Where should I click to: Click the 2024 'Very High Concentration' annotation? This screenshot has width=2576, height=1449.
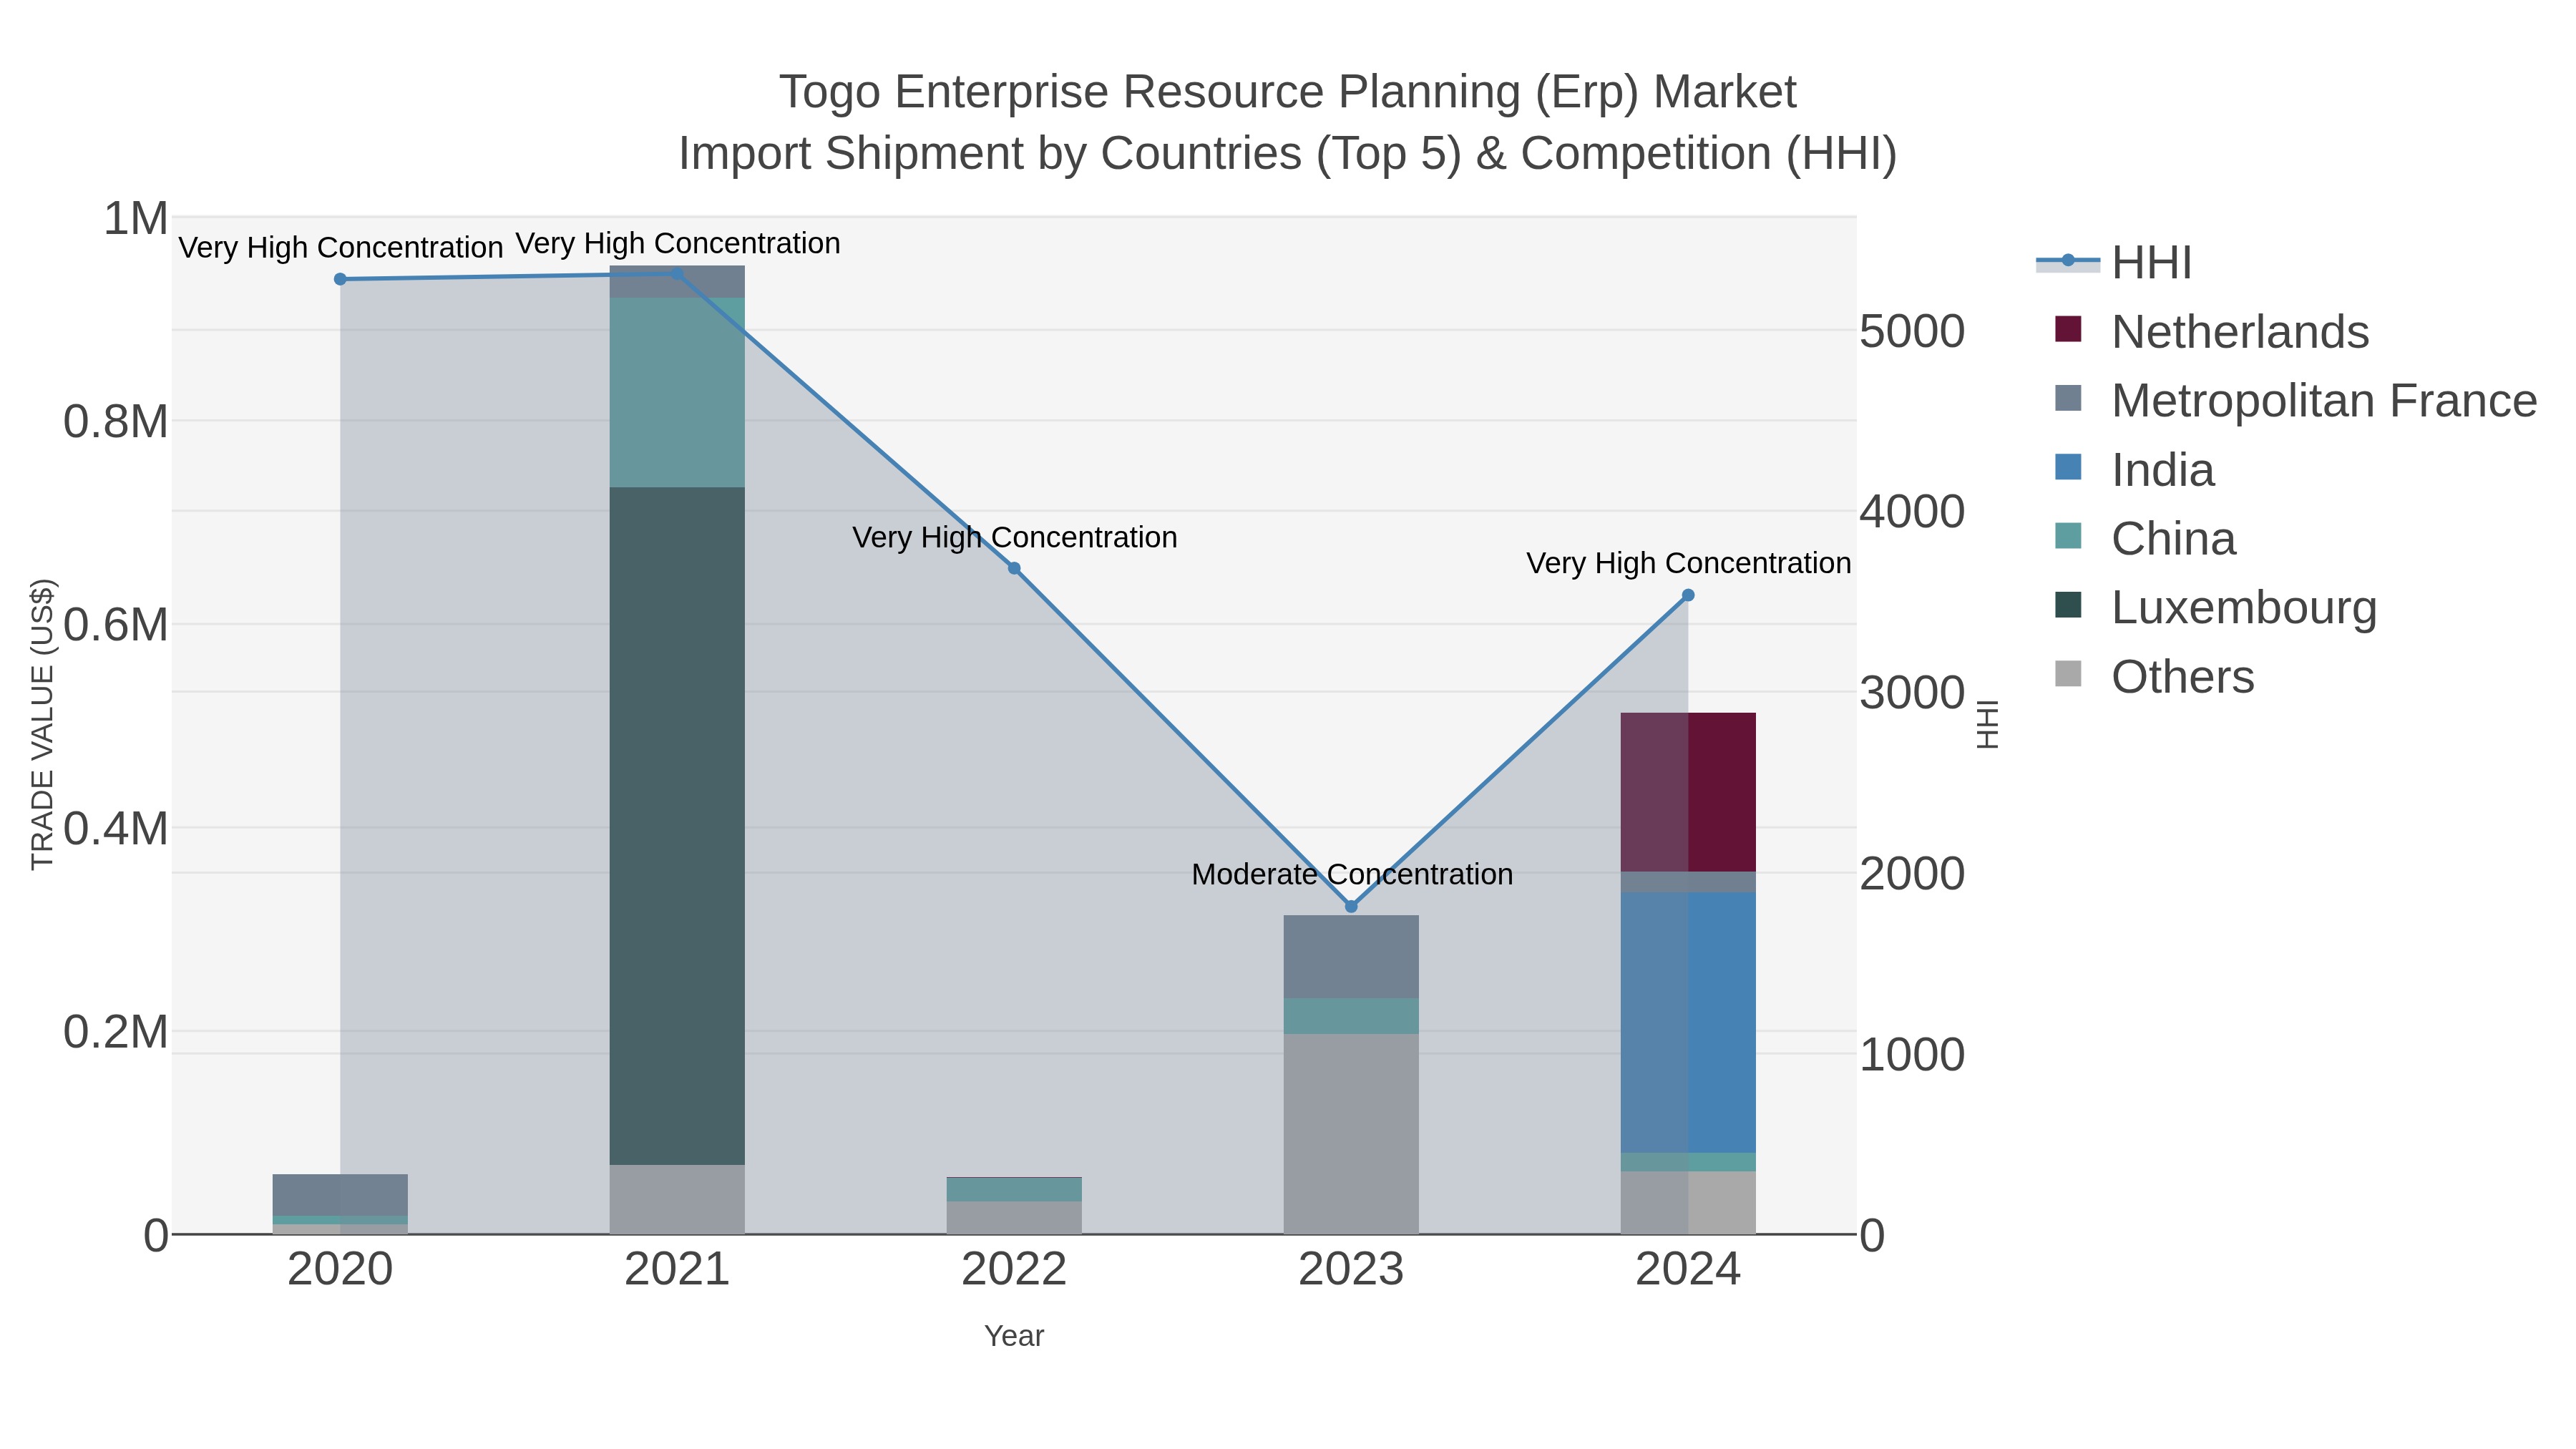(1689, 564)
